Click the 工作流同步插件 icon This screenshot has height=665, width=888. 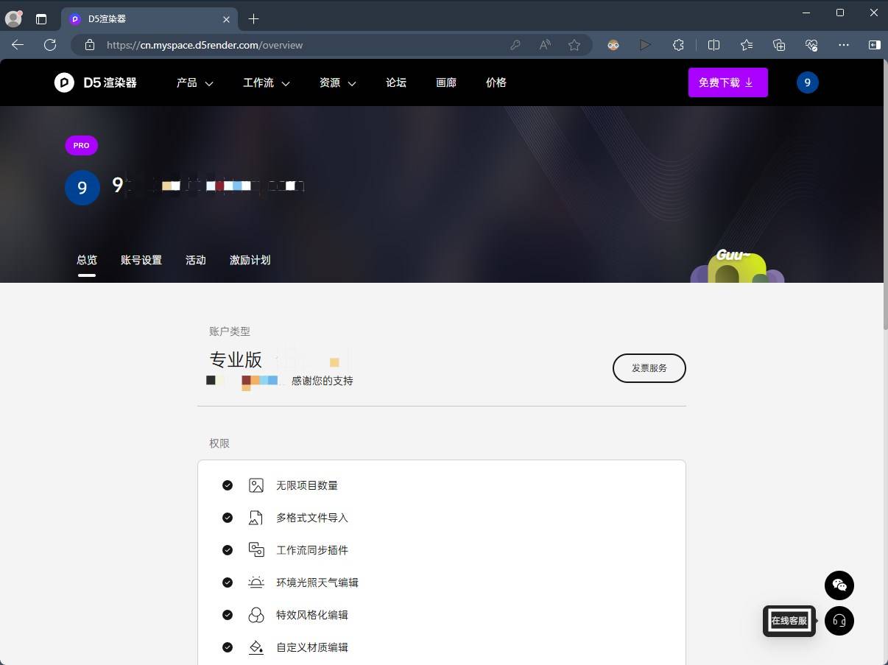point(256,550)
